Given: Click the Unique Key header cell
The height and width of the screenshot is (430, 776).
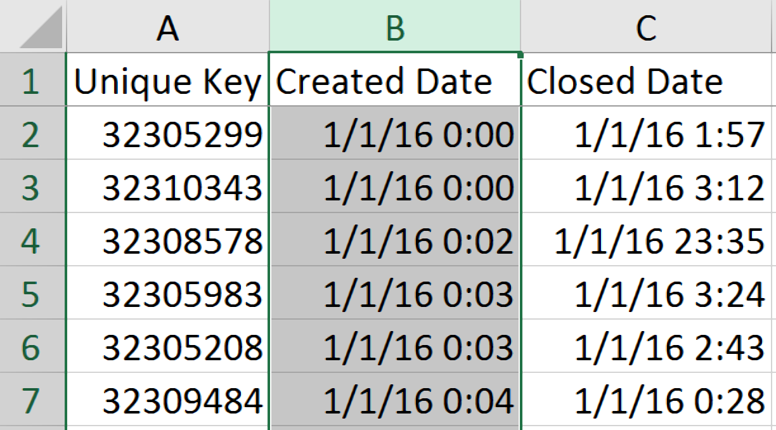Looking at the screenshot, I should 167,80.
